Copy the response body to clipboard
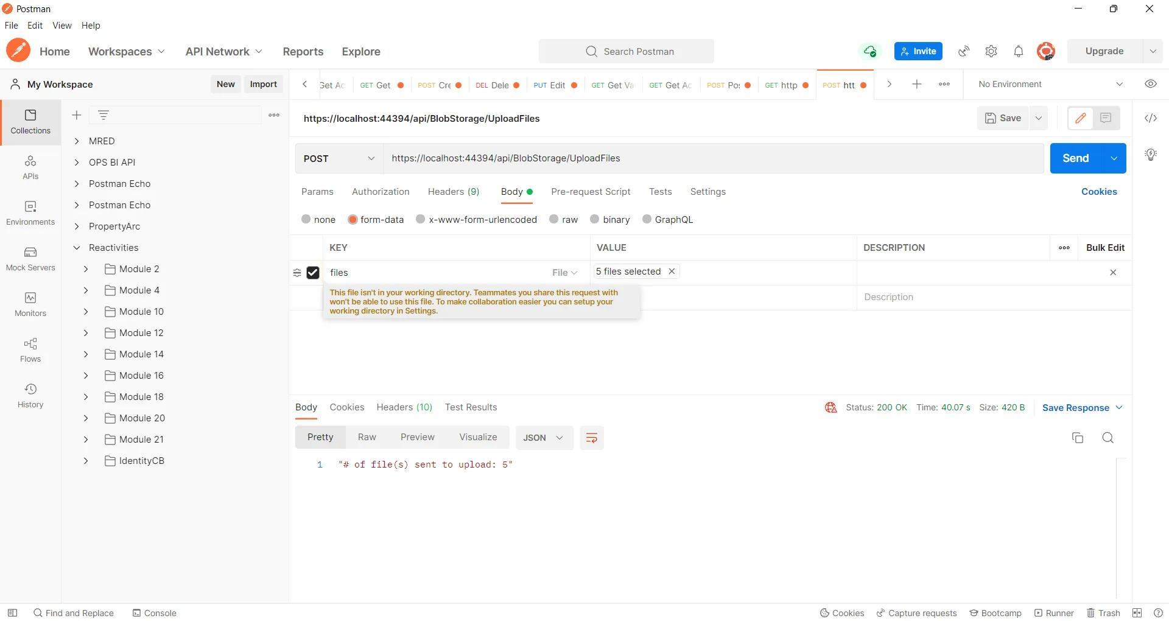Image resolution: width=1169 pixels, height=621 pixels. click(x=1078, y=438)
